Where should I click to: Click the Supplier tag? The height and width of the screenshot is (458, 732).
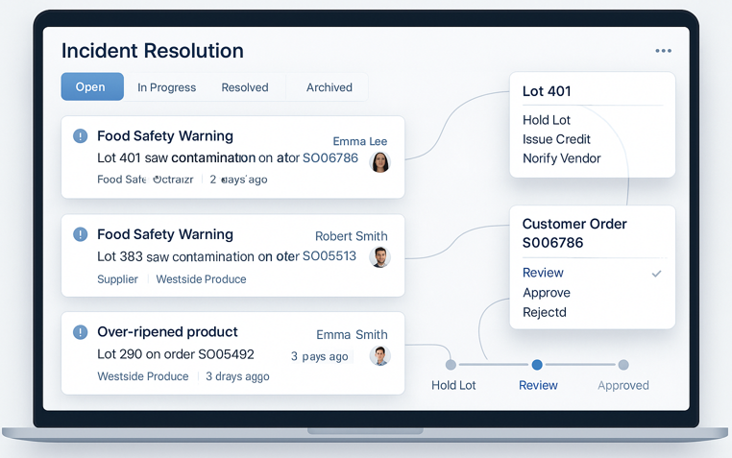[x=117, y=278]
